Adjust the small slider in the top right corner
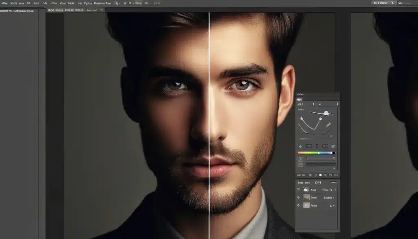 pyautogui.click(x=408, y=3)
